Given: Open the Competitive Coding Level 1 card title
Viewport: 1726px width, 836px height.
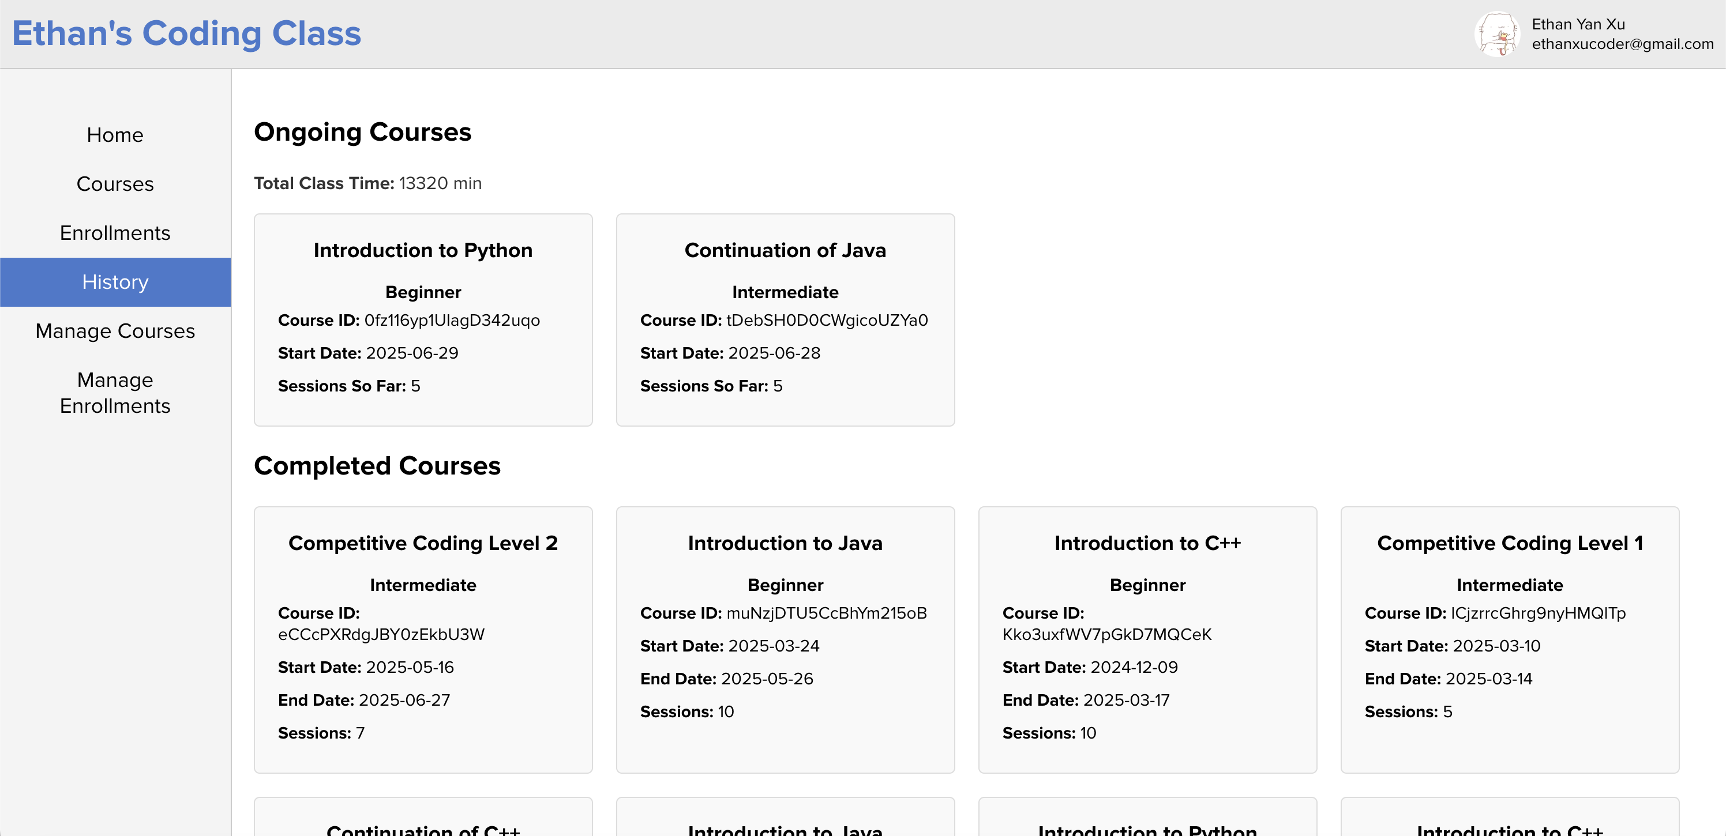Looking at the screenshot, I should pyautogui.click(x=1510, y=543).
